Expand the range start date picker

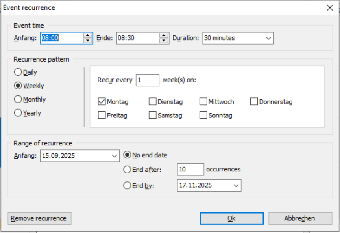pyautogui.click(x=115, y=156)
